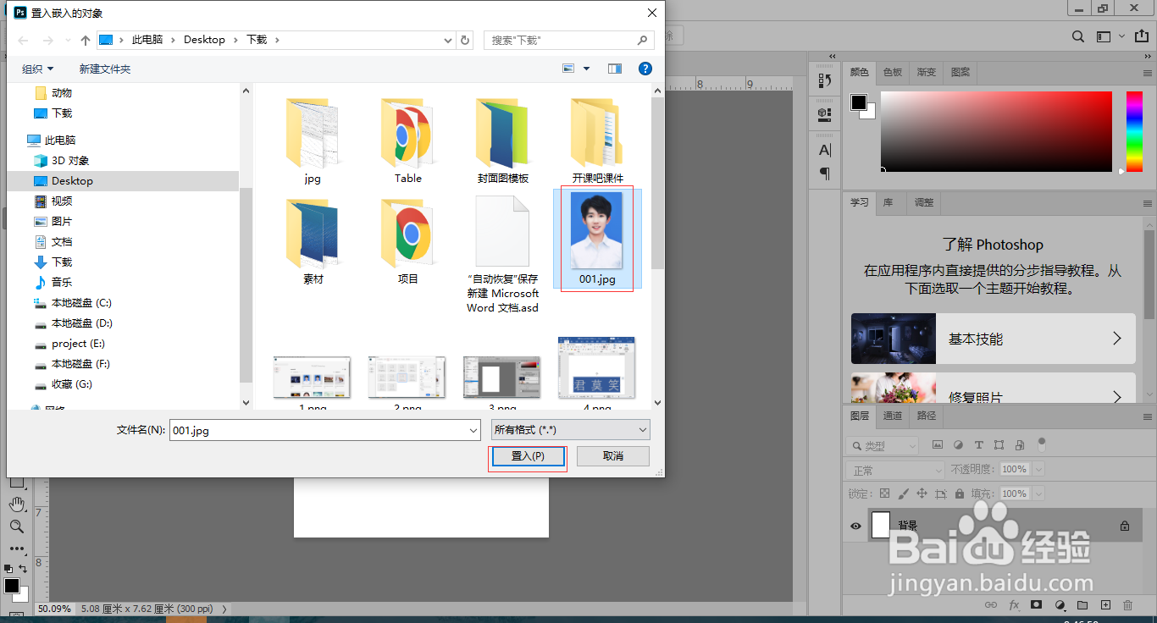
Task: Click 新建文件夹 button
Action: pos(105,69)
